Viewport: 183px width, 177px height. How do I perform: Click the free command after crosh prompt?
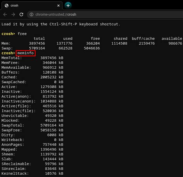(22, 34)
